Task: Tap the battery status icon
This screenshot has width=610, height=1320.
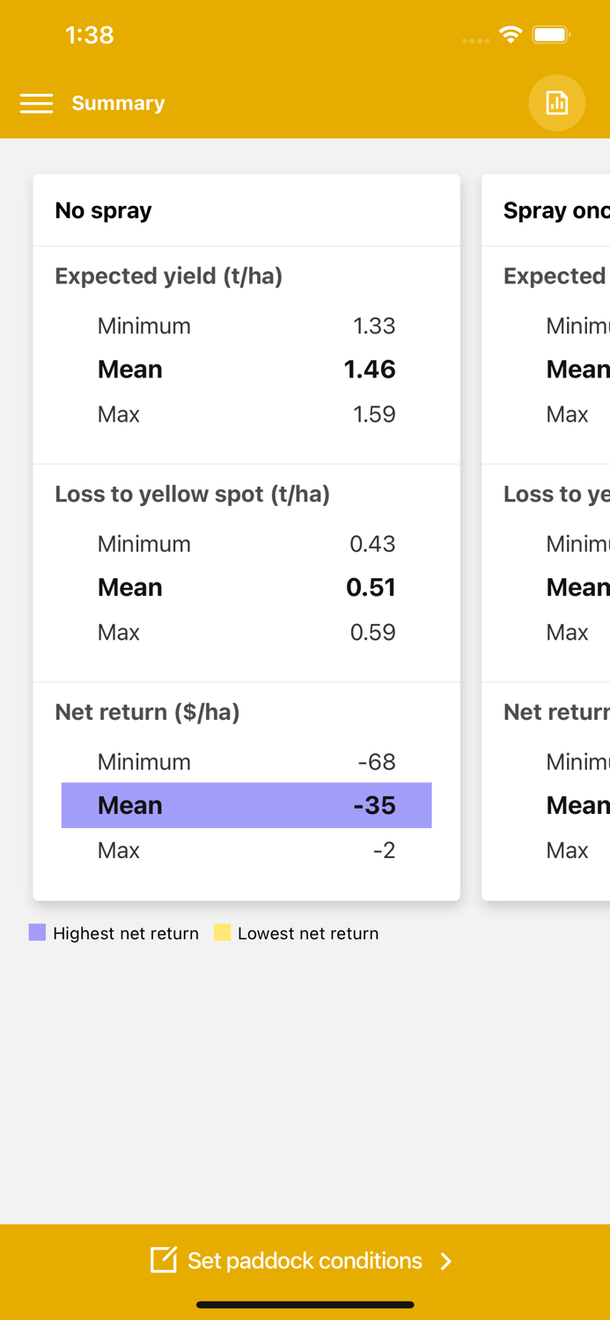Action: 552,35
